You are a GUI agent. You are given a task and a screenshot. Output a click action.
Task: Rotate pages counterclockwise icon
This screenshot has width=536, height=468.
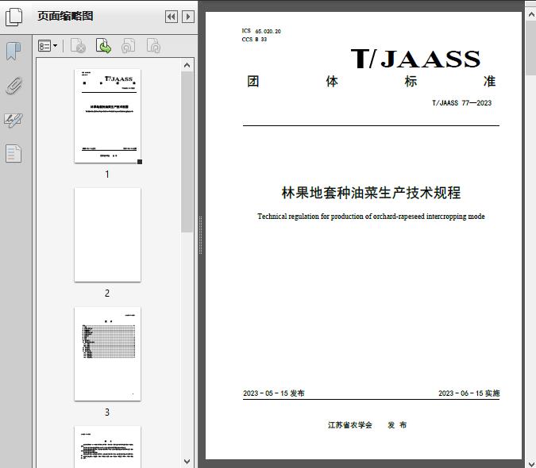point(128,46)
